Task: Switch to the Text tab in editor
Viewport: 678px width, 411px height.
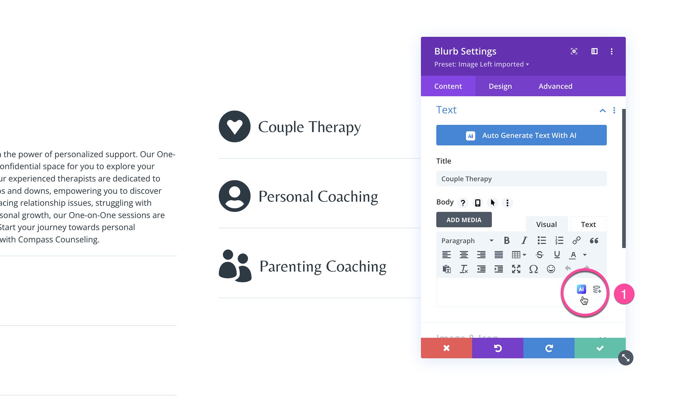Action: click(589, 224)
